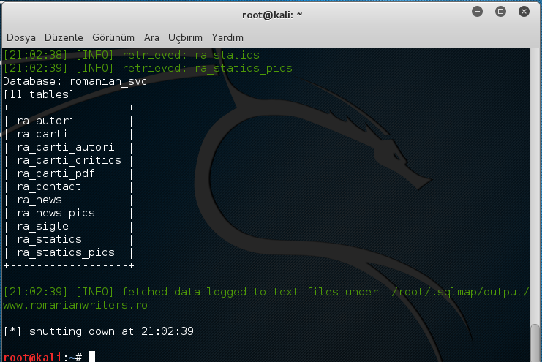Click the retrieved: ra_statics_pics log line
Image resolution: width=542 pixels, height=362 pixels.
click(x=148, y=68)
